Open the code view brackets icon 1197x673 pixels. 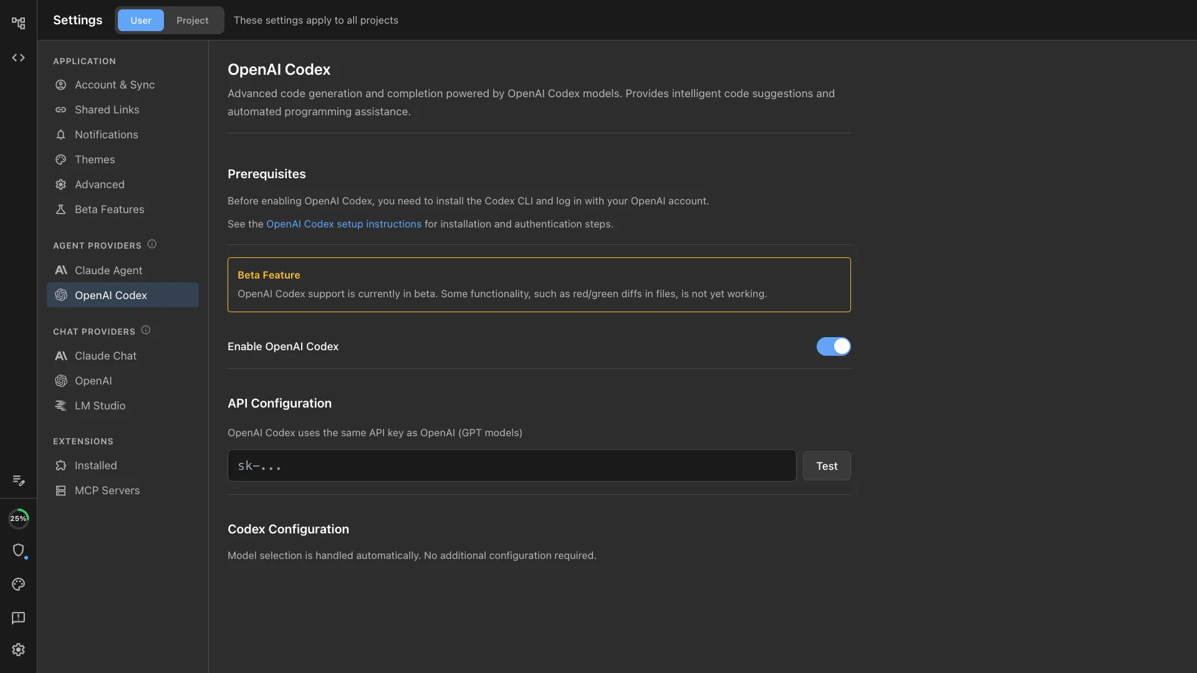pyautogui.click(x=18, y=58)
